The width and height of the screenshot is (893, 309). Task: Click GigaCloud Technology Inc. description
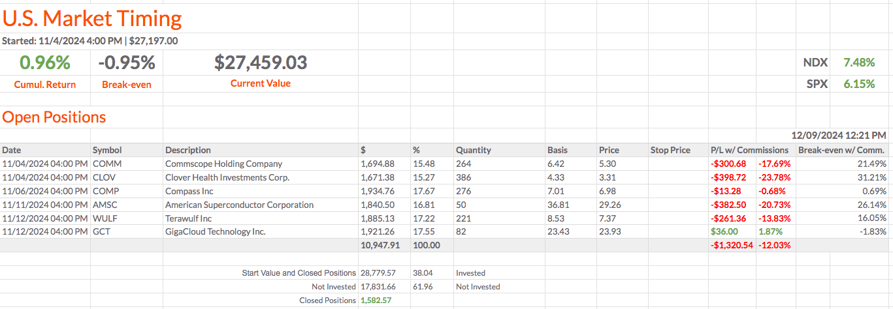[216, 231]
